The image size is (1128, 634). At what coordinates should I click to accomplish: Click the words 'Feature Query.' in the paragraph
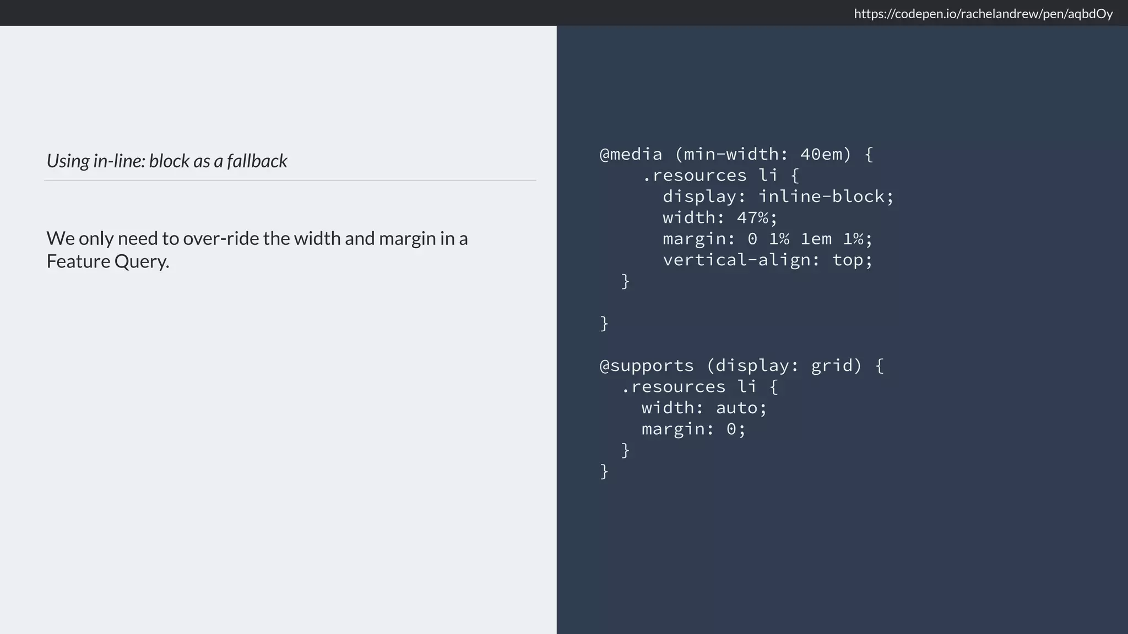coord(107,261)
